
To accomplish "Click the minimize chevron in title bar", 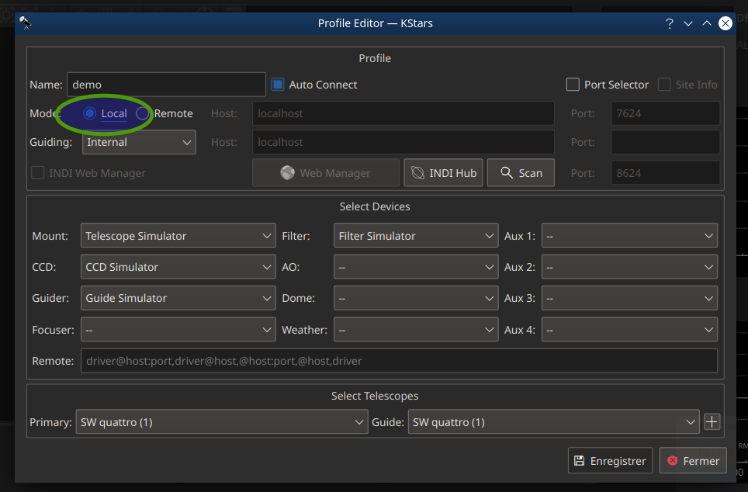I will (688, 23).
